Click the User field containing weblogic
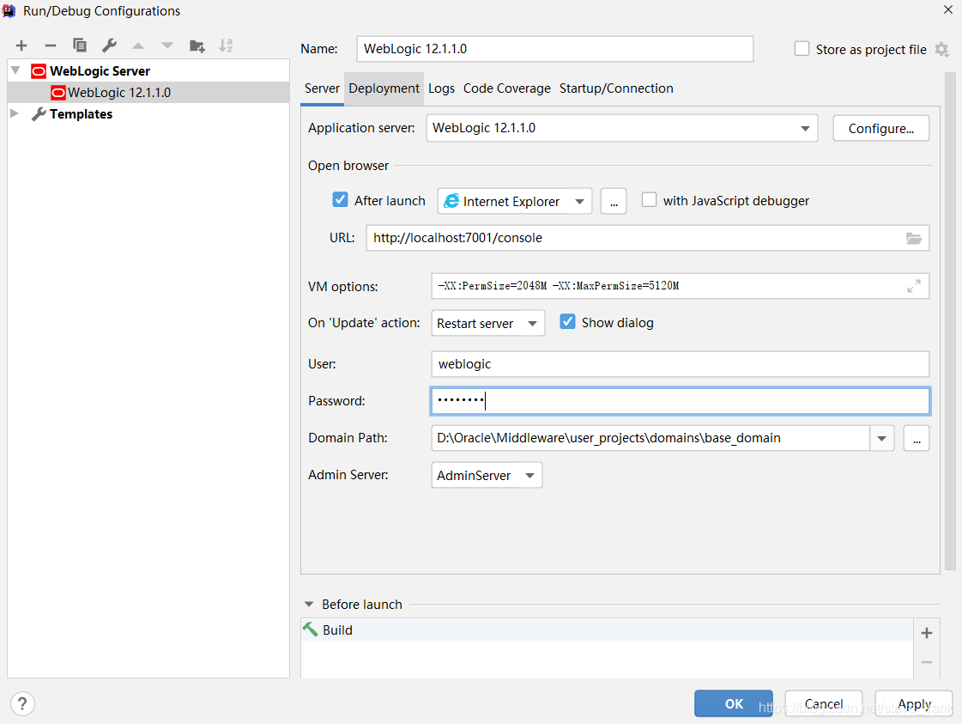962x724 pixels. (x=681, y=364)
